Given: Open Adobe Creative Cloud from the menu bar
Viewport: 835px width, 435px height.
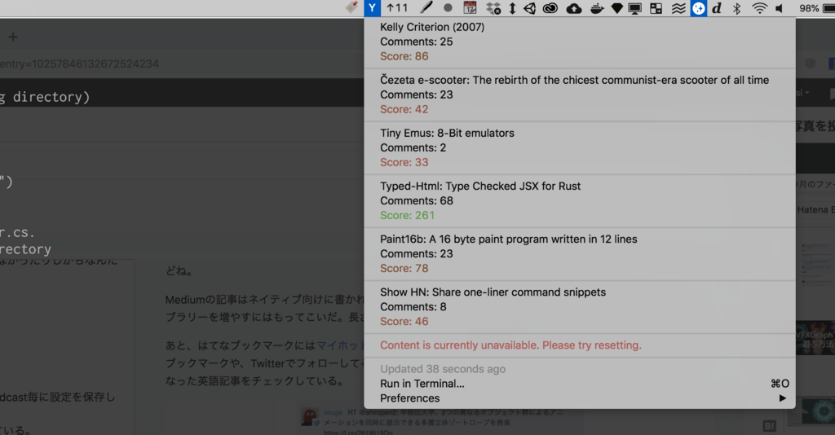Looking at the screenshot, I should point(550,8).
